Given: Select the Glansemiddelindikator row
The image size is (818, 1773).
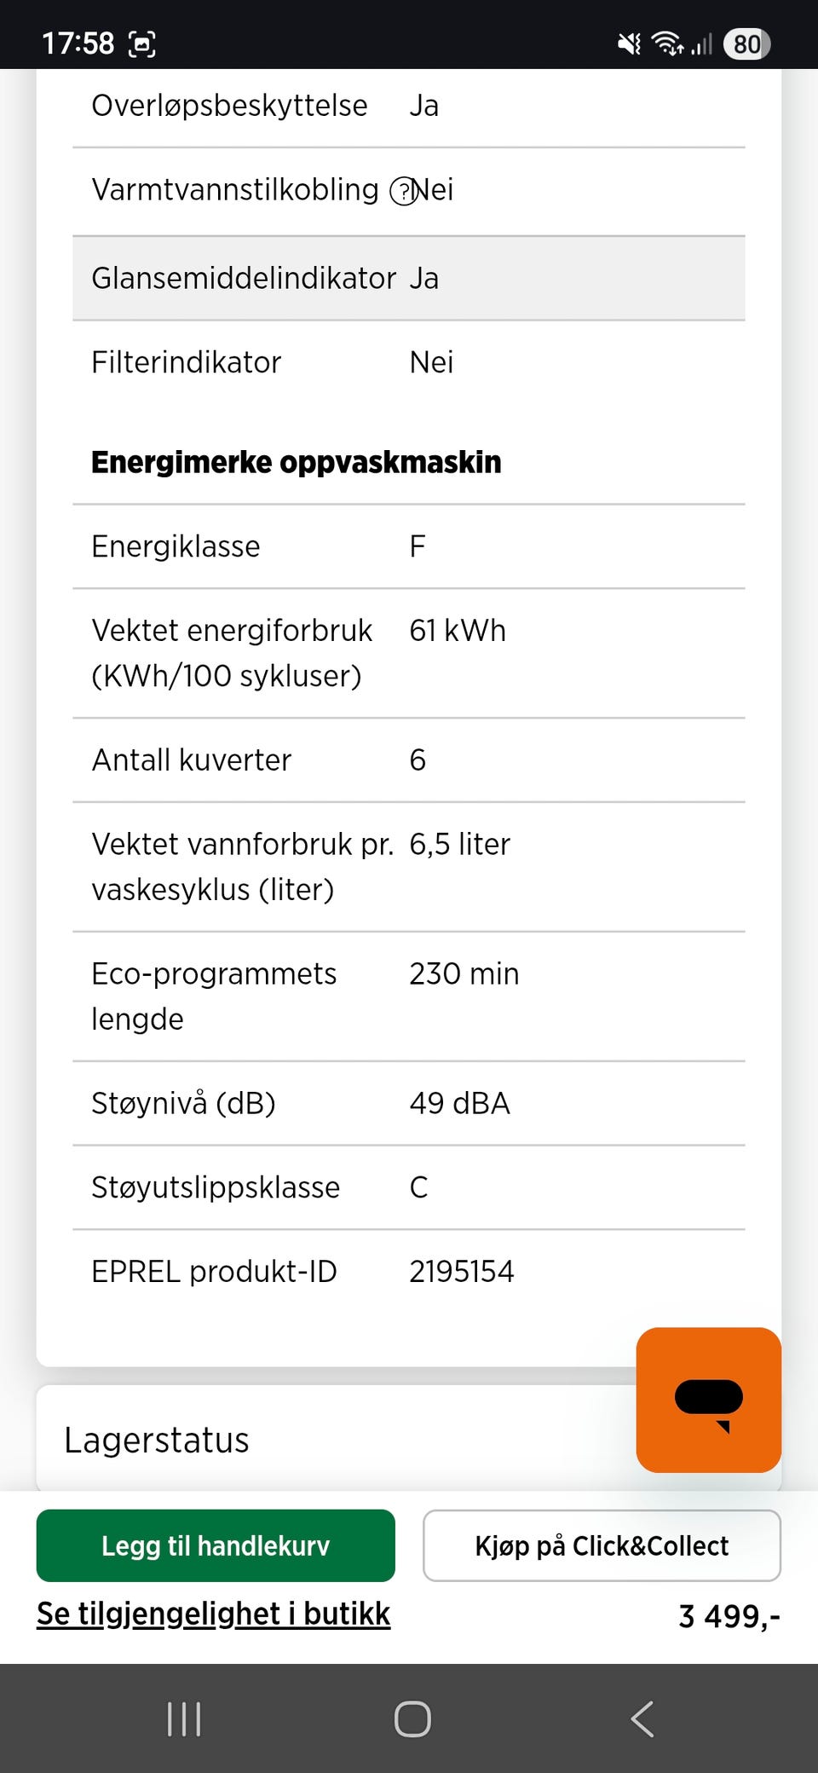Looking at the screenshot, I should click(409, 279).
